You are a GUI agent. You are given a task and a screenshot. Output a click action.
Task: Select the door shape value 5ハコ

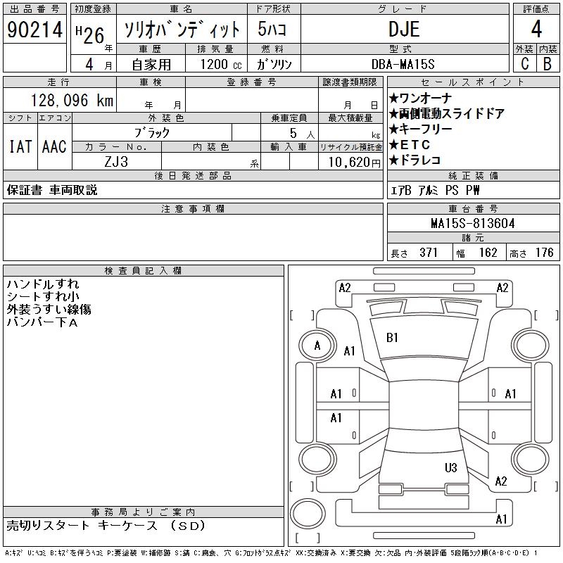(x=272, y=29)
